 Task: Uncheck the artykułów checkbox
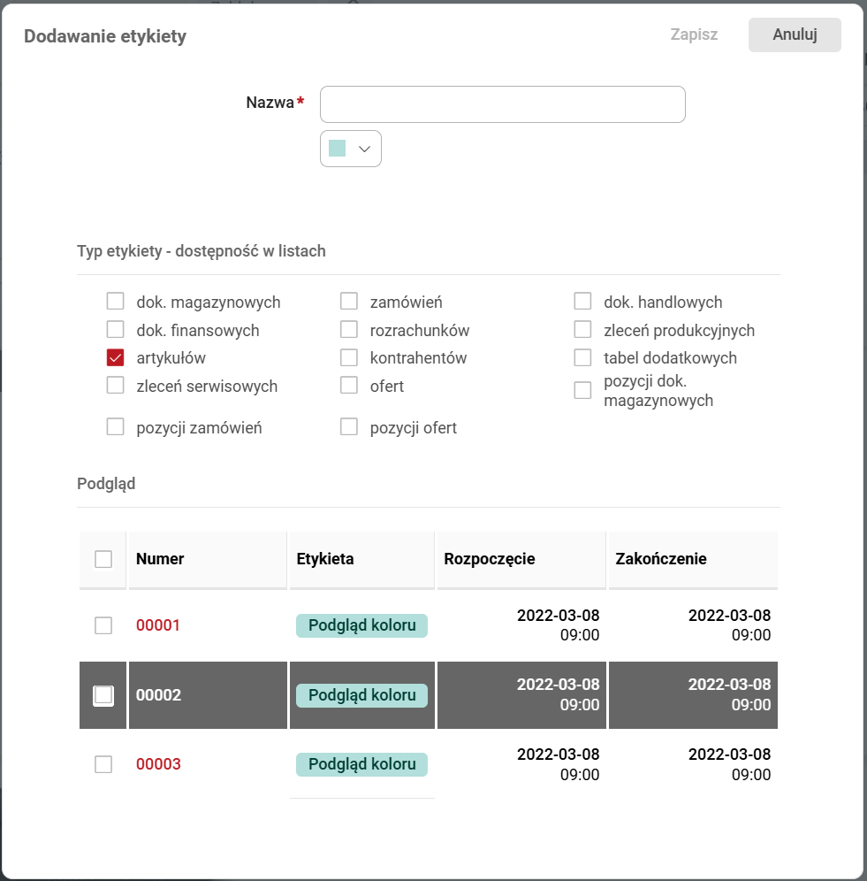click(x=115, y=358)
